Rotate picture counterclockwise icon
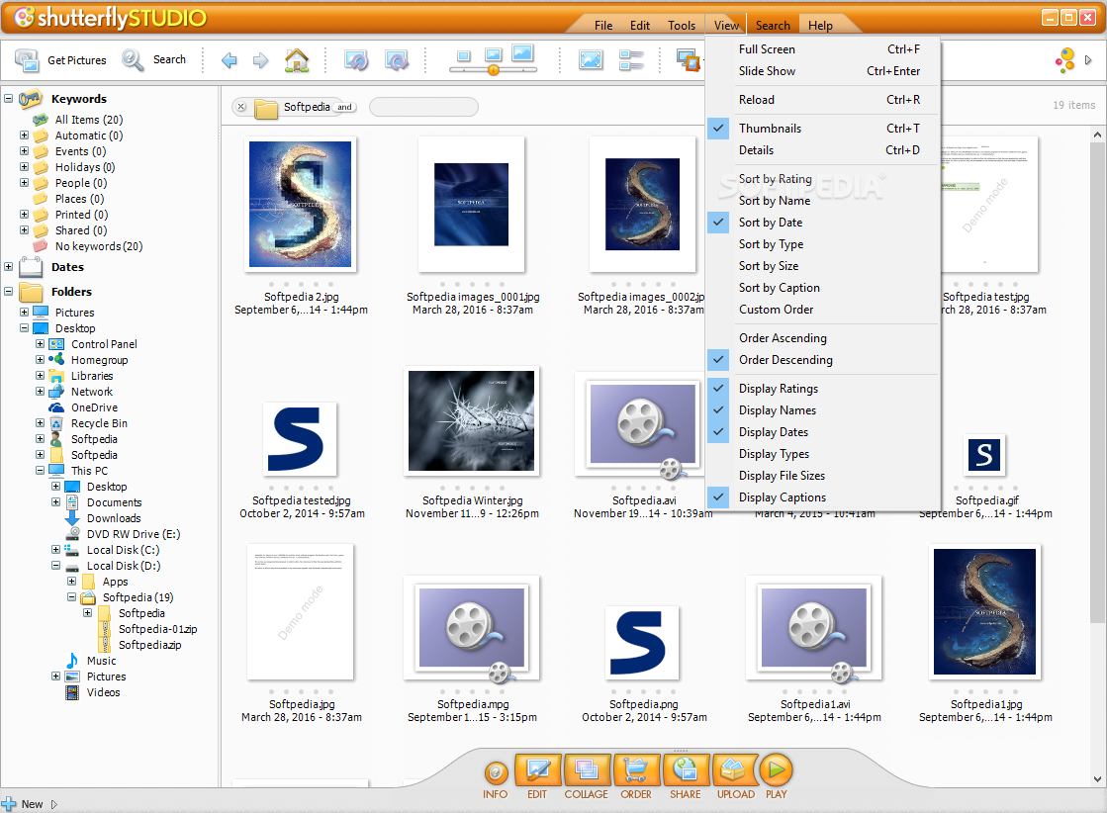This screenshot has width=1107, height=813. point(356,60)
